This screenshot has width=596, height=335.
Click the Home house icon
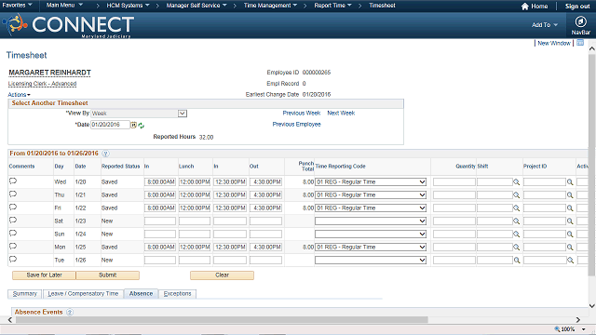click(x=525, y=7)
